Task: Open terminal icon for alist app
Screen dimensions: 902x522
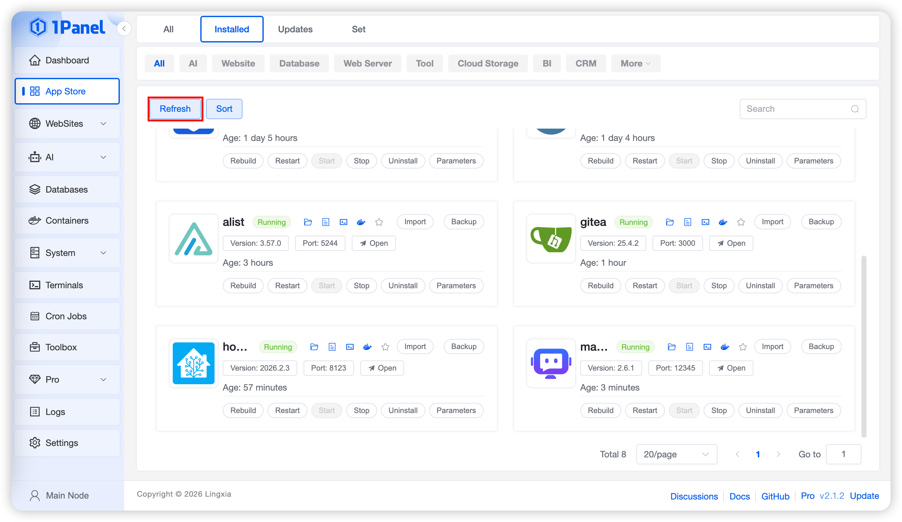Action: click(343, 222)
